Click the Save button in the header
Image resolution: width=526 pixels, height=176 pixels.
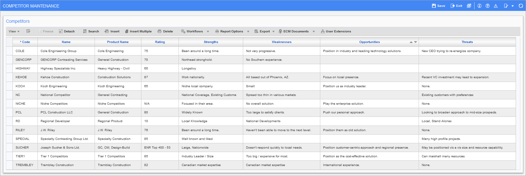click(x=438, y=6)
